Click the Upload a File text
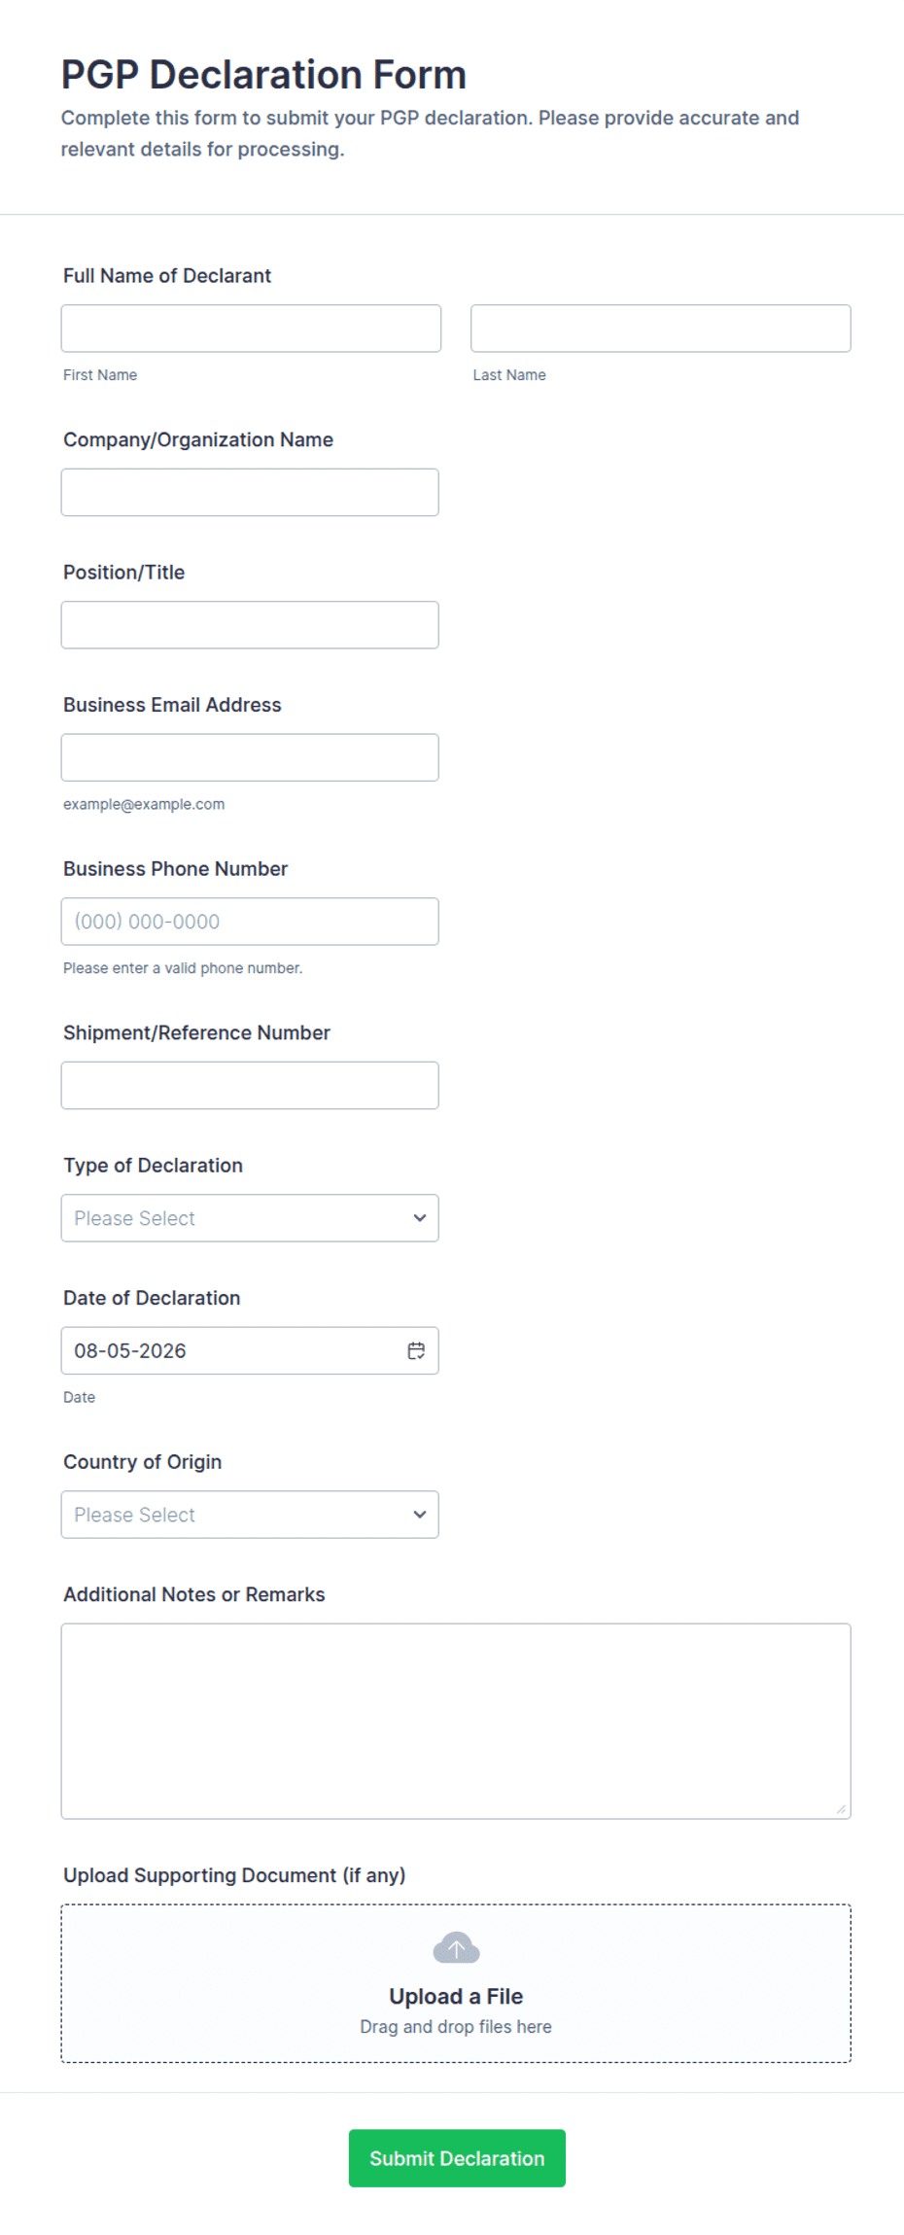 pos(456,1996)
